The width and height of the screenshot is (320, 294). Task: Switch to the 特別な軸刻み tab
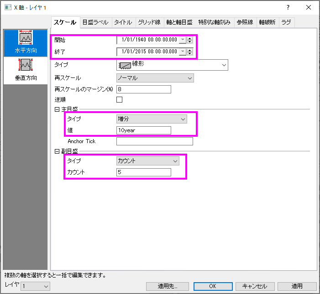tap(215, 22)
